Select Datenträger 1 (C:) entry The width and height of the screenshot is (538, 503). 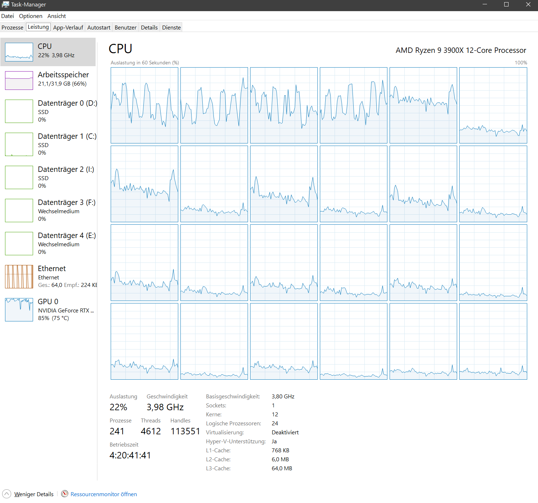tap(48, 144)
